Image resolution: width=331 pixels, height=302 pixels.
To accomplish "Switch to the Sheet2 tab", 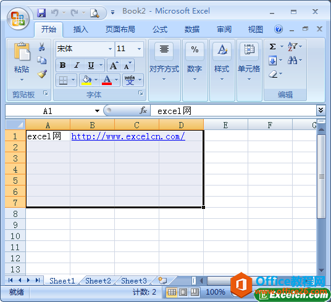I will coord(98,280).
